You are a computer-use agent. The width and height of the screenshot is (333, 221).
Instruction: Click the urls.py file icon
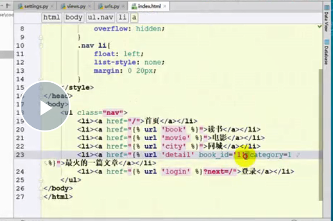101,6
